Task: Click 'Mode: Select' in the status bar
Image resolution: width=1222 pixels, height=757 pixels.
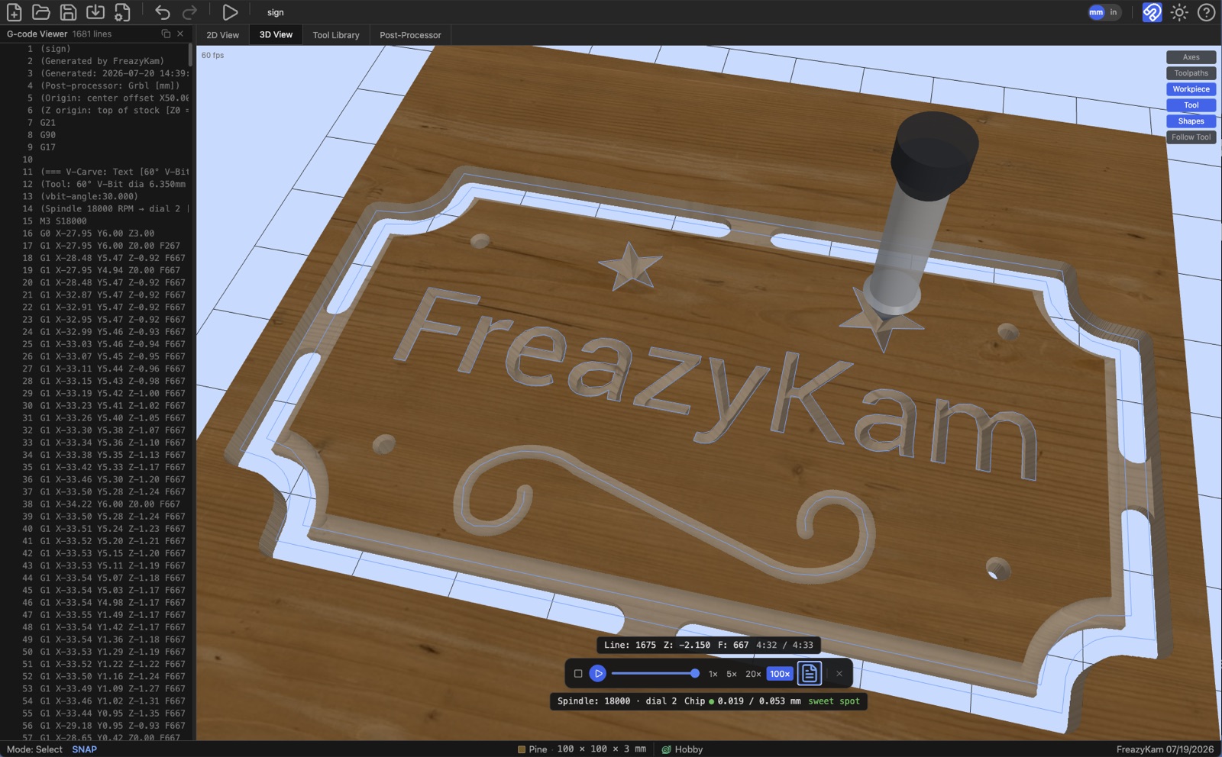Action: pyautogui.click(x=34, y=749)
